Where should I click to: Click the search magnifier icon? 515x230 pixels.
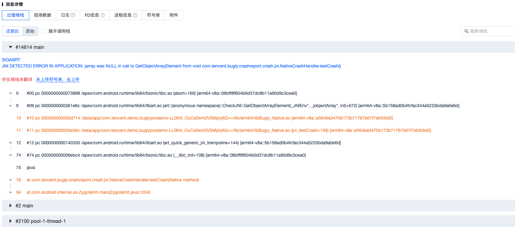(466, 31)
